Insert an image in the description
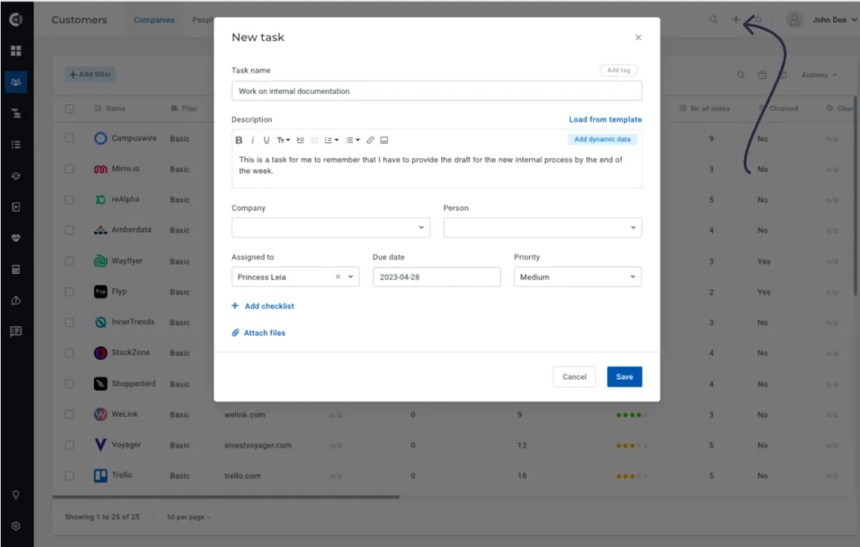The height and width of the screenshot is (547, 860). tap(384, 140)
